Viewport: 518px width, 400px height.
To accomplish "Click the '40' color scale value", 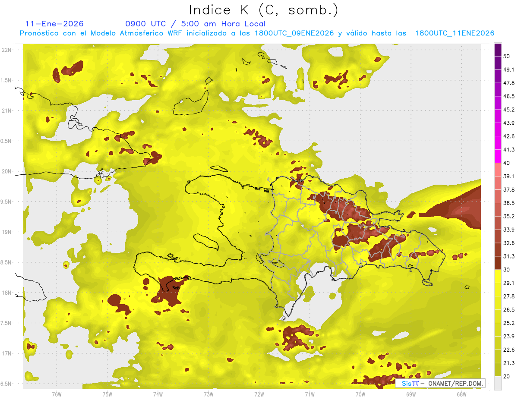I will click(508, 163).
